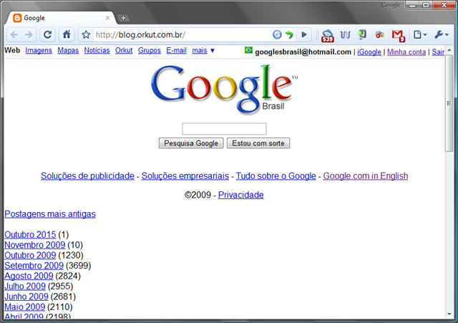
Task: Focus the Google search text box
Action: [224, 129]
